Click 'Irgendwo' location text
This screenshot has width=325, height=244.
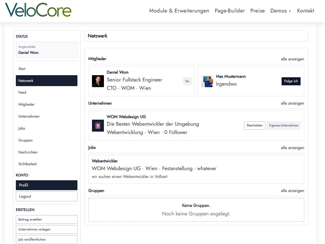click(x=226, y=84)
